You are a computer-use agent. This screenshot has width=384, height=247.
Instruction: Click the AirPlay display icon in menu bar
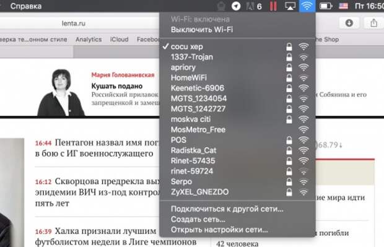pos(290,6)
